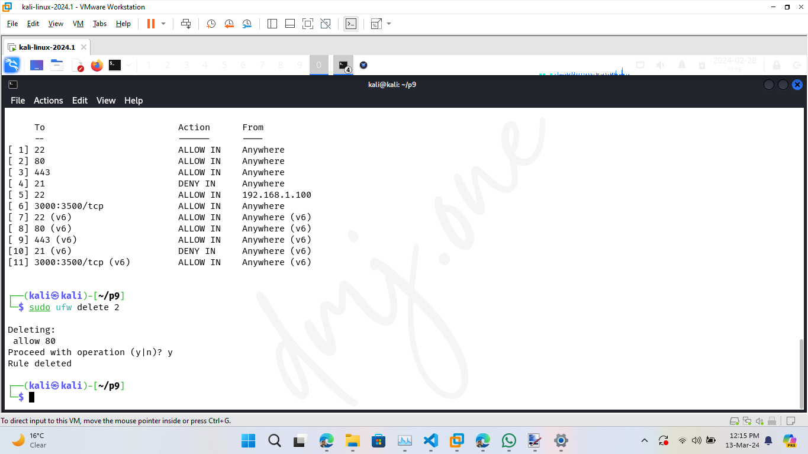Open the Windows Start menu
The image size is (808, 454).
249,440
